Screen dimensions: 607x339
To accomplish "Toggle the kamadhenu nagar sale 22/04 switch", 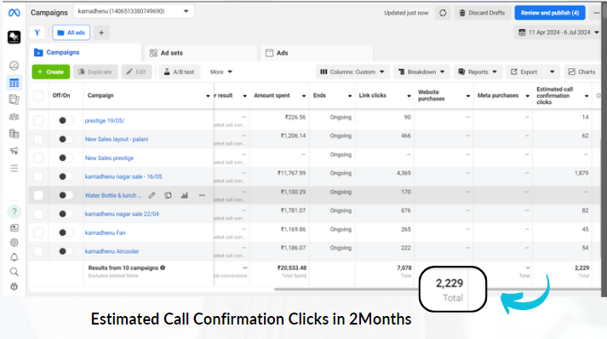I will 65,214.
